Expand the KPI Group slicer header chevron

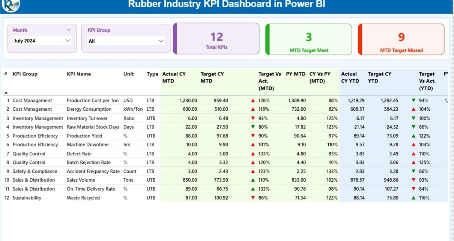click(x=161, y=30)
